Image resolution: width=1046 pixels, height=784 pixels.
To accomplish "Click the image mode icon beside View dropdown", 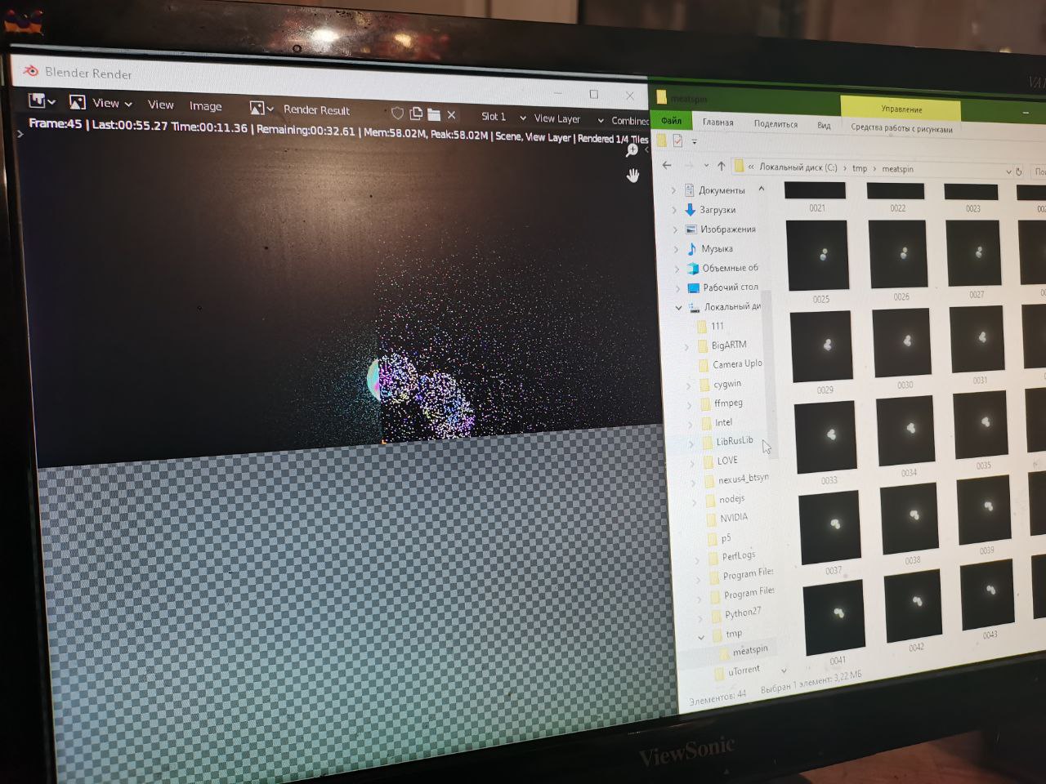I will pos(77,102).
